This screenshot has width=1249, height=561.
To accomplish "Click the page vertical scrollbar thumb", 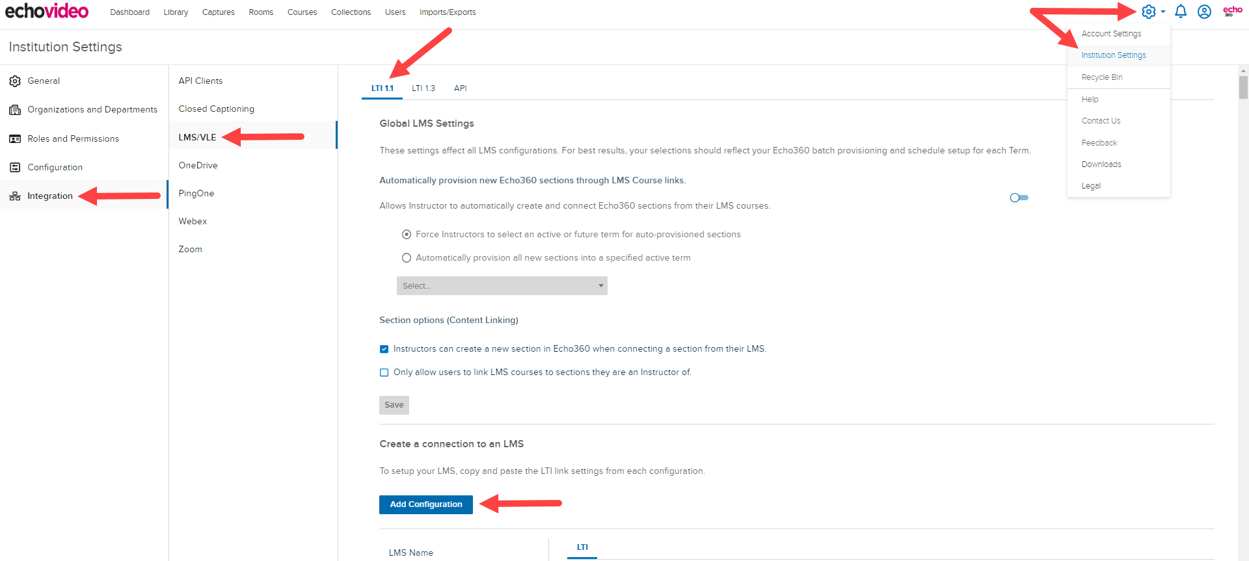I will (1243, 88).
